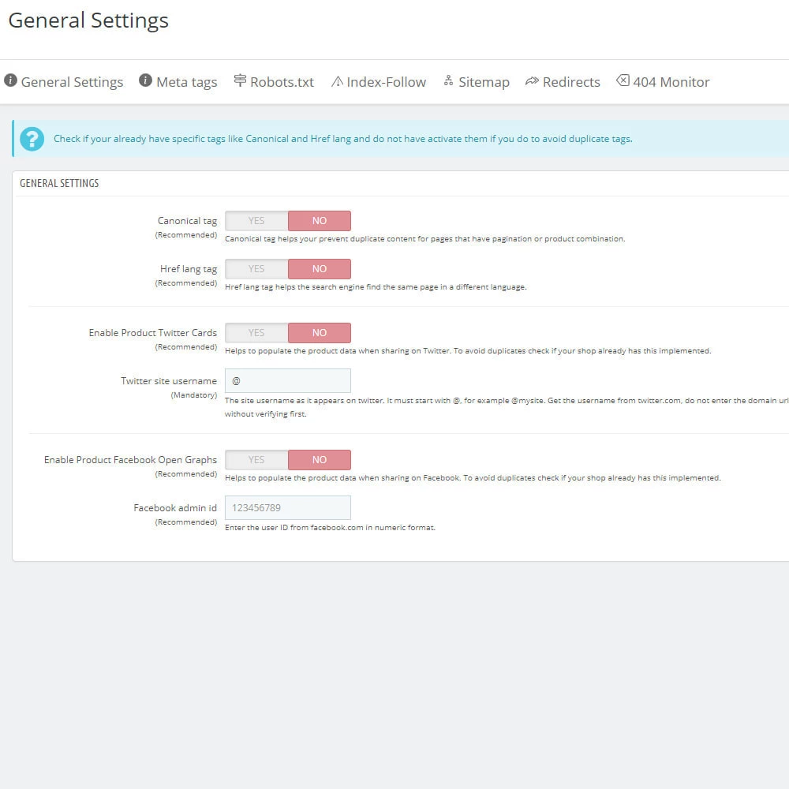Focus the Twitter site username field
The height and width of the screenshot is (789, 789).
click(288, 381)
